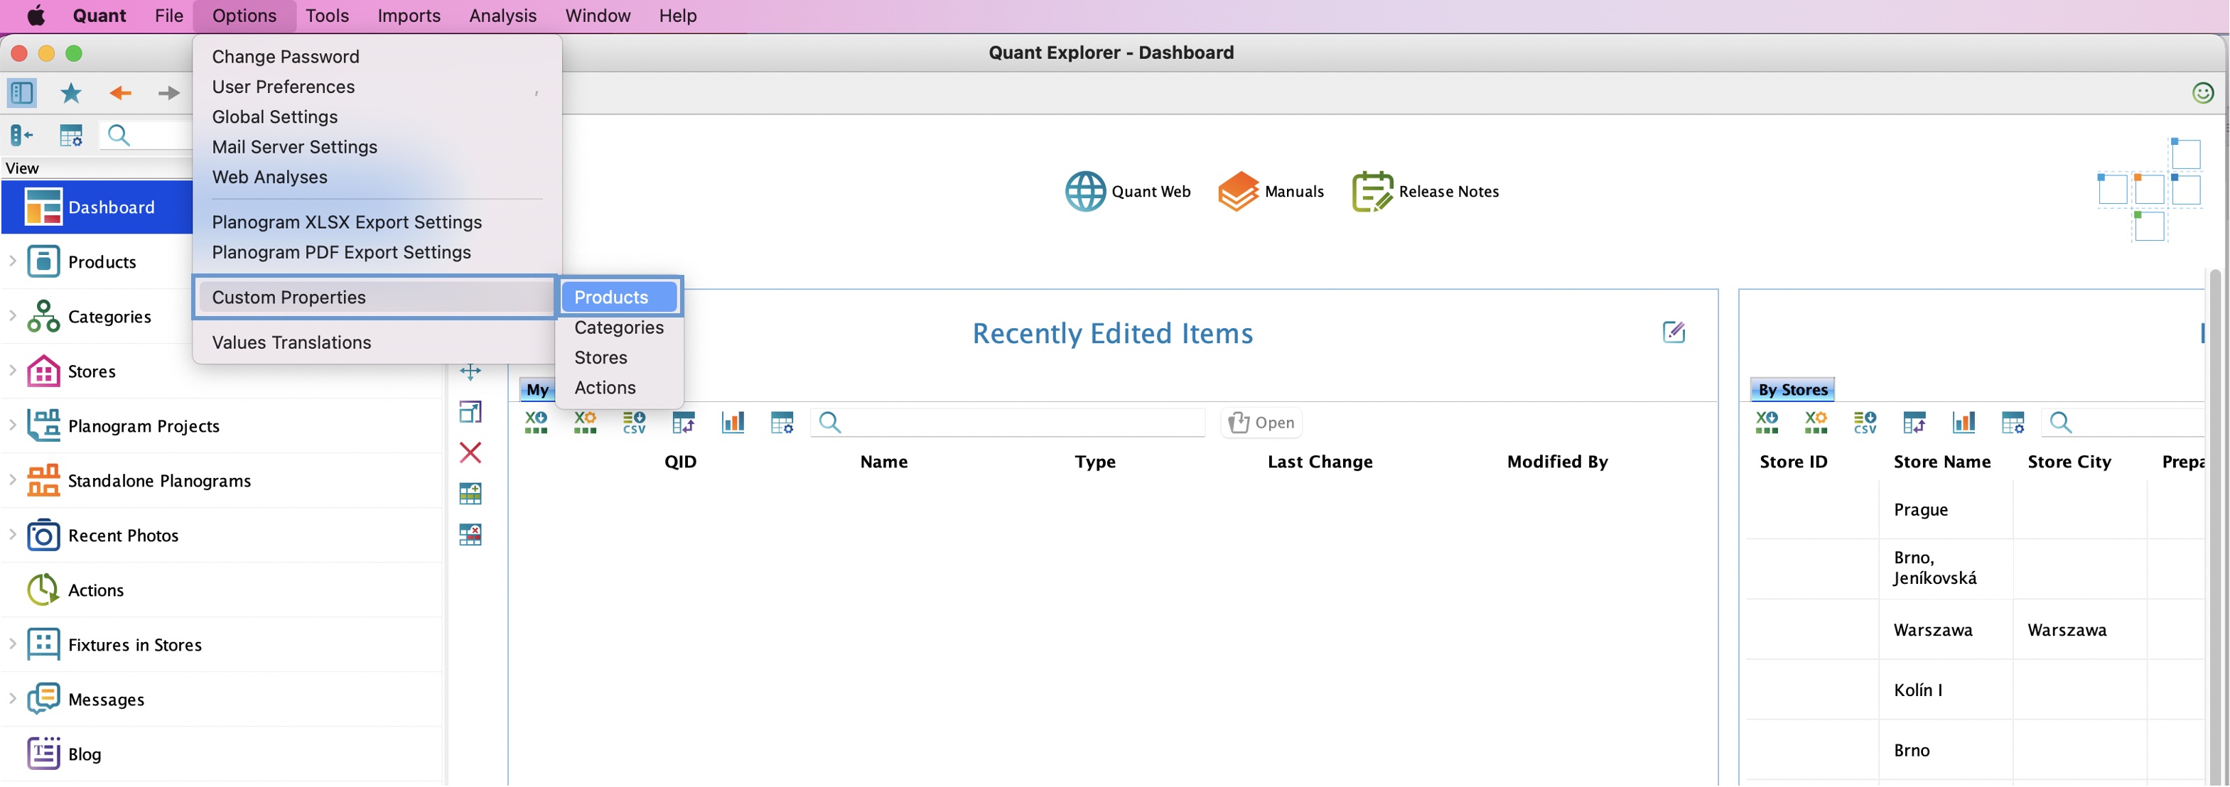Click the remove table row icon
Image resolution: width=2230 pixels, height=787 pixels.
[x=471, y=534]
